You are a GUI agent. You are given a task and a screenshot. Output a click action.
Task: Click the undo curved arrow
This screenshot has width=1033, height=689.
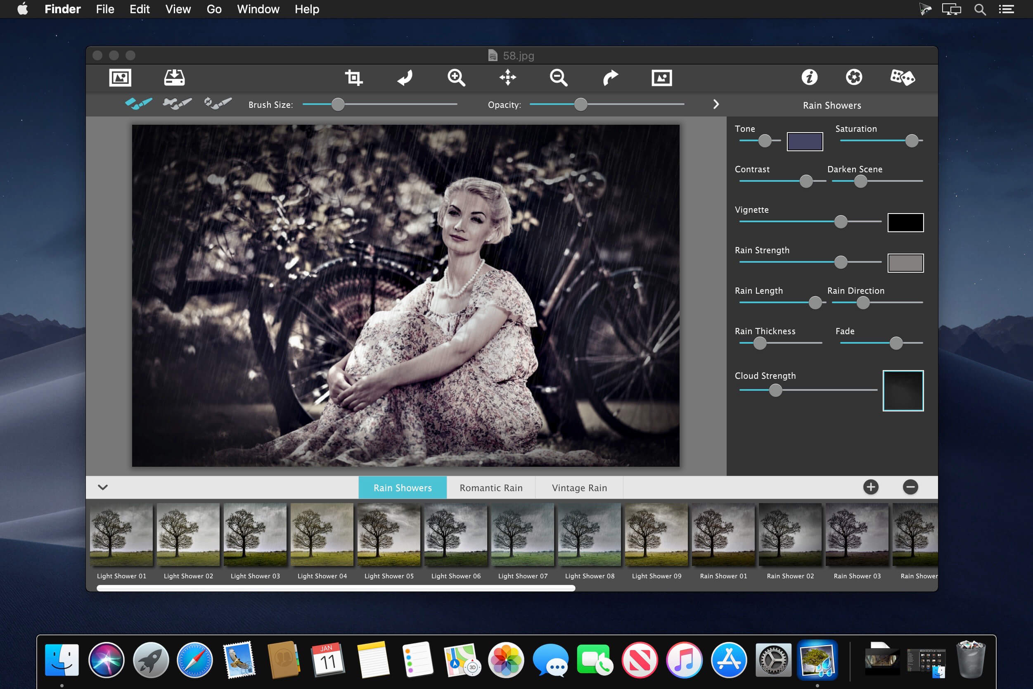(x=405, y=78)
